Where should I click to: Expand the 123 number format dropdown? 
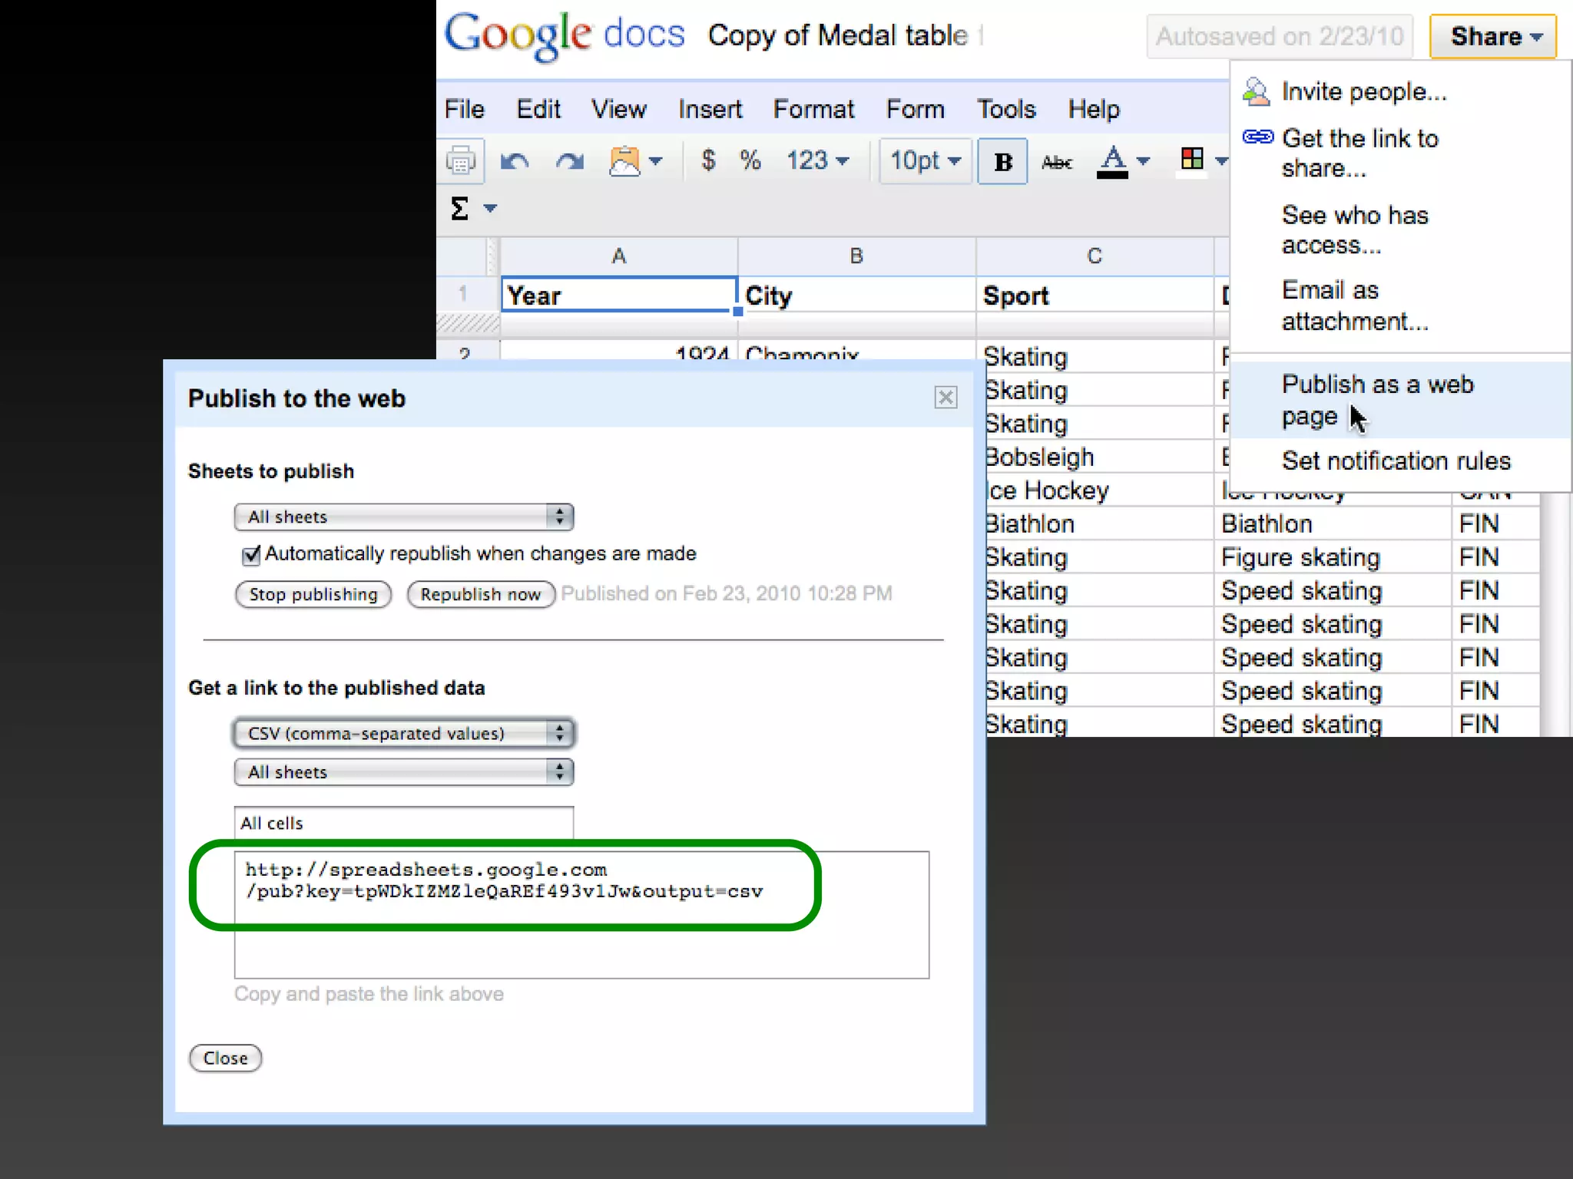(818, 160)
